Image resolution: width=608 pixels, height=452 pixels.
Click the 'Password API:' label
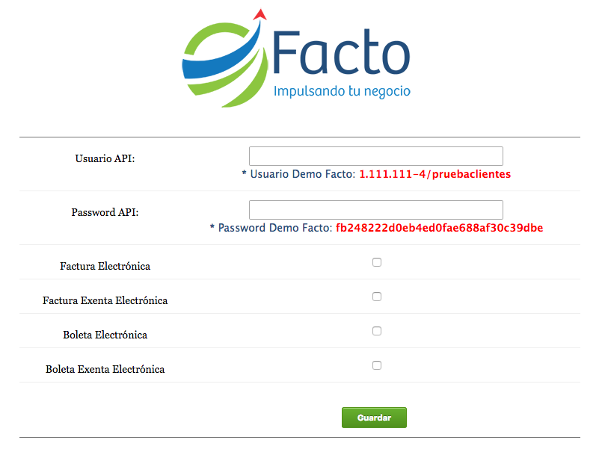coord(105,212)
